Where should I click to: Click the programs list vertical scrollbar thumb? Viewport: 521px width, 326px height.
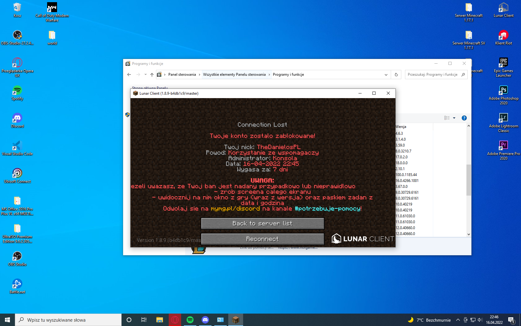469,180
